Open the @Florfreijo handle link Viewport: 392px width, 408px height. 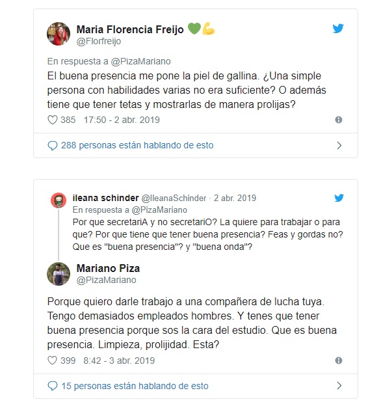point(98,41)
